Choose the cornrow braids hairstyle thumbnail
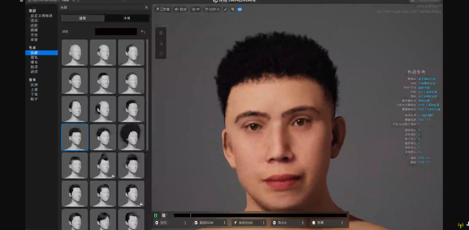469x230 pixels. coord(131,81)
